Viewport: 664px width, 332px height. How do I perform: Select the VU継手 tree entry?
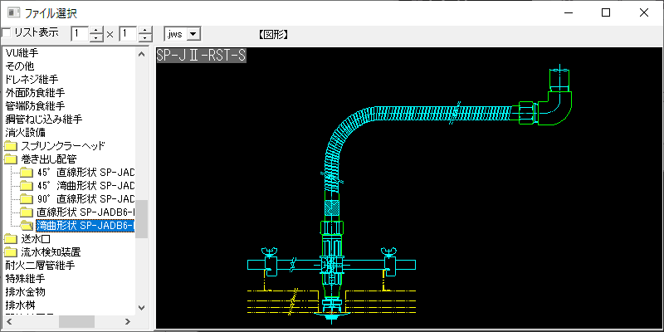coord(22,53)
